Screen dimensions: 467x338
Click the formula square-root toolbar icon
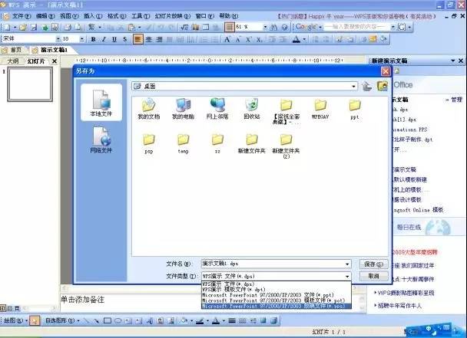[184, 28]
